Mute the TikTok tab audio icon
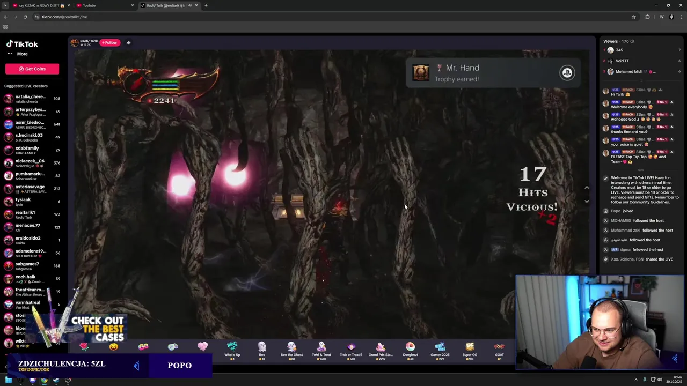687x386 pixels. (x=189, y=5)
